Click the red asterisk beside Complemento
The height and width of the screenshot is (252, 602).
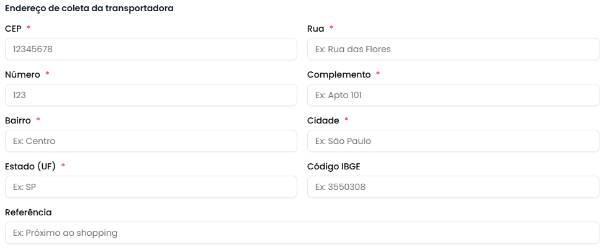[378, 74]
